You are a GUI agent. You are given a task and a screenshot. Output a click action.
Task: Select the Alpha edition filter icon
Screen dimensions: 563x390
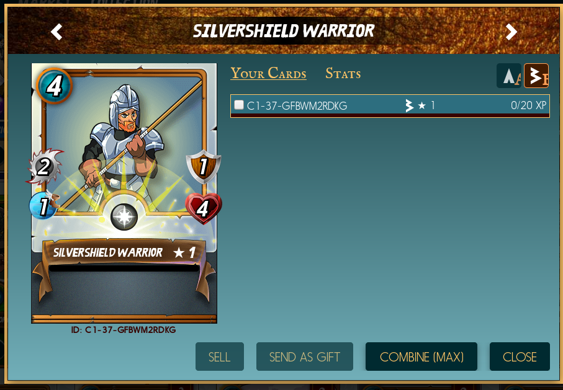[509, 76]
